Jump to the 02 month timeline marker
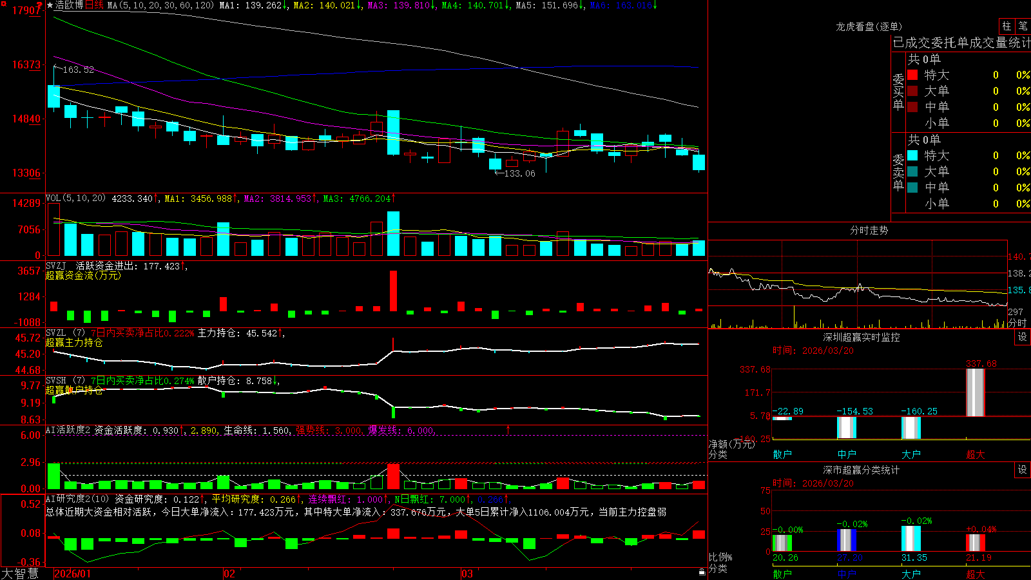Viewport: 1031px width, 580px height. click(229, 574)
